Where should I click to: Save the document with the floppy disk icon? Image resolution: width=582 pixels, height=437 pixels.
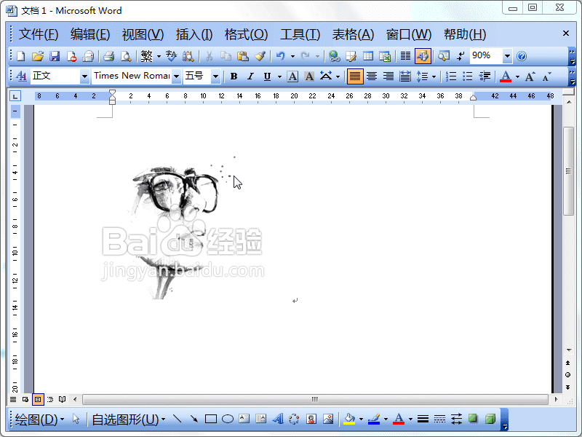tap(55, 56)
